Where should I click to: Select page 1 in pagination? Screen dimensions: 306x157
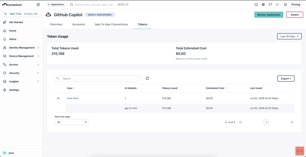click(x=266, y=122)
